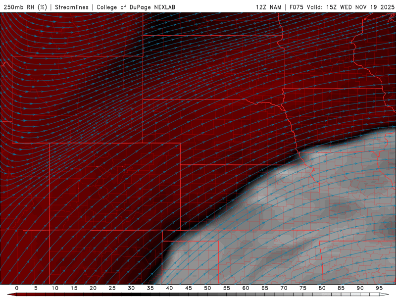
Task: Select the "Streamlines" label in the header
Action: tap(72, 7)
